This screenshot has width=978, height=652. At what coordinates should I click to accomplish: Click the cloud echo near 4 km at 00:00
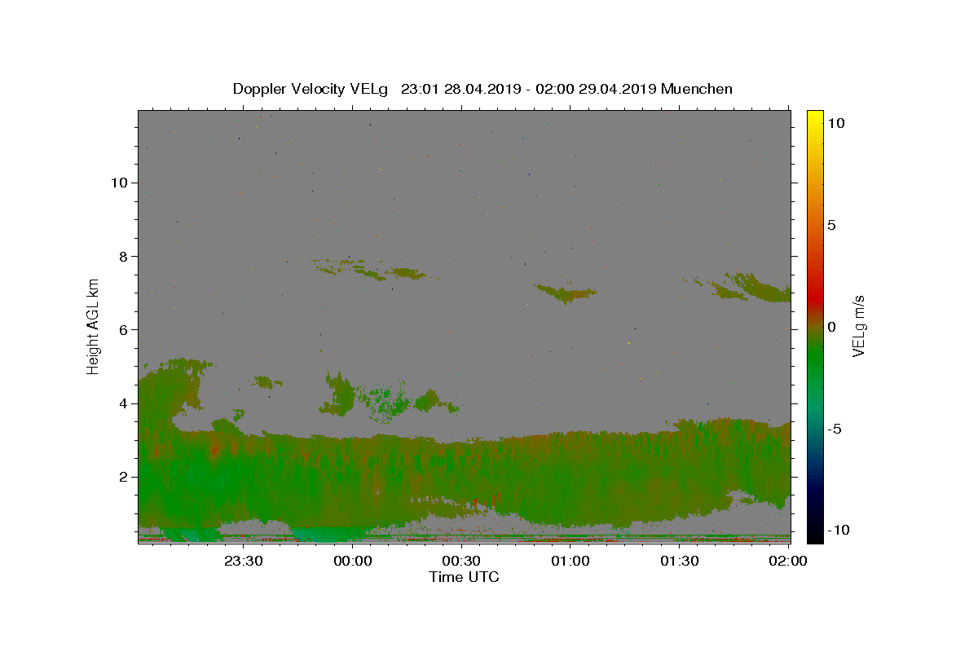339,394
